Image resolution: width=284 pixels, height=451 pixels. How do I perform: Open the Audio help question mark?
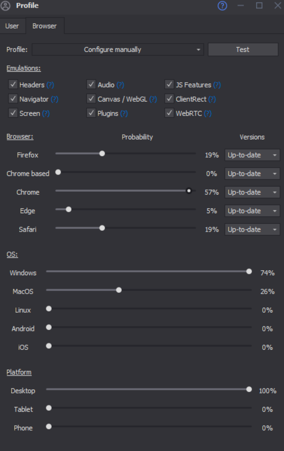pos(120,85)
